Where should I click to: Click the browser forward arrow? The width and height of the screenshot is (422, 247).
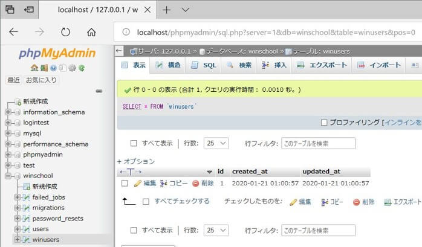pos(39,32)
